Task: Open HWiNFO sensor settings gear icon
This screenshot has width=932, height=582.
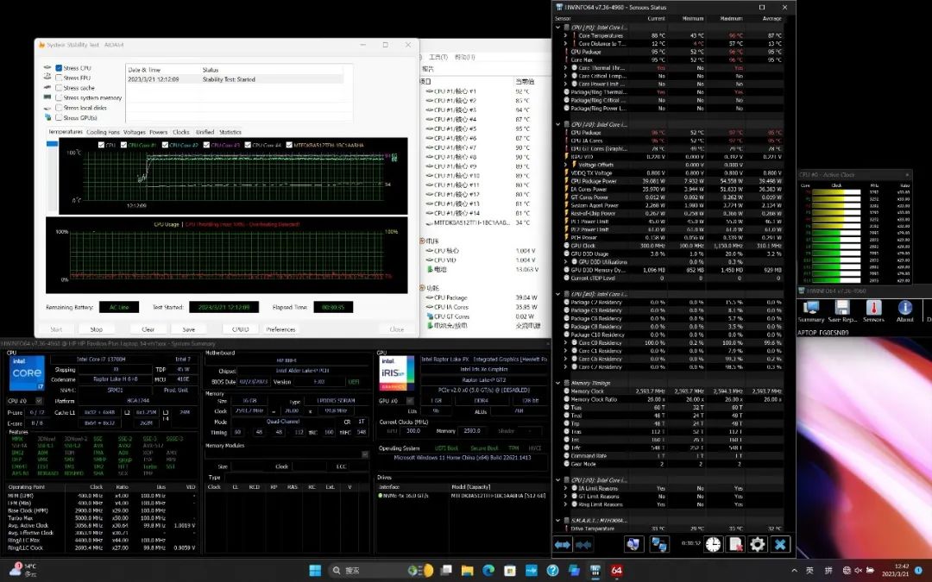Action: tap(758, 544)
